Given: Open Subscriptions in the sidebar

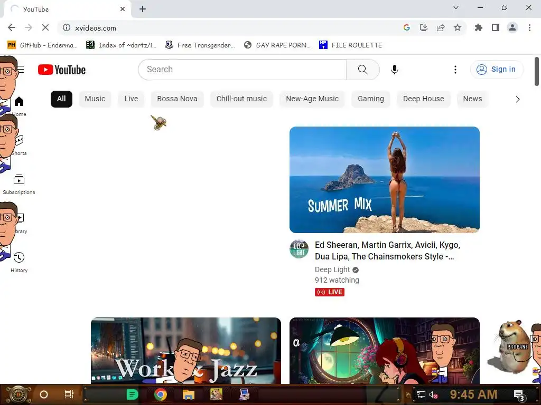Looking at the screenshot, I should [x=19, y=184].
